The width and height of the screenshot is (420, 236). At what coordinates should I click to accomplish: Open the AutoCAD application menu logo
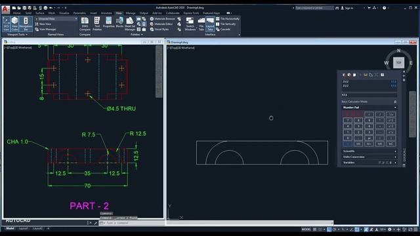click(6, 9)
